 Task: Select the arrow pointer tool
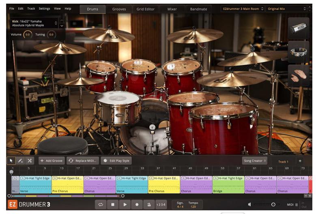[x=11, y=160]
